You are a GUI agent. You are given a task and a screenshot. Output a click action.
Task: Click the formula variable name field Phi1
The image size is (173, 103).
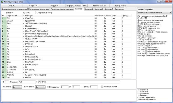pos(27,82)
